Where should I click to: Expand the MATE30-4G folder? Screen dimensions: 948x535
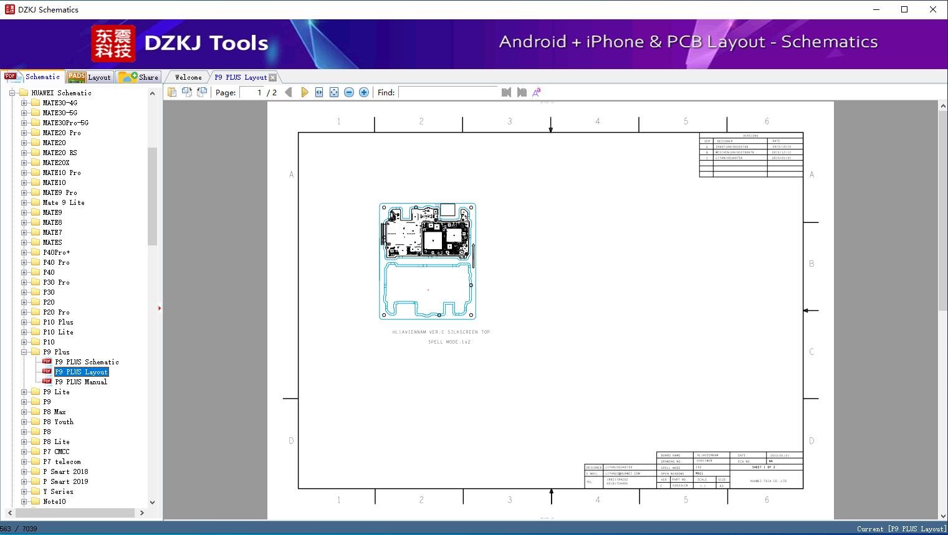pyautogui.click(x=24, y=103)
